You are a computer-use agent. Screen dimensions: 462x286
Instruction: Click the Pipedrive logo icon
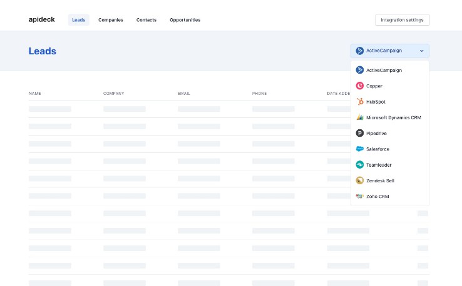(x=359, y=133)
